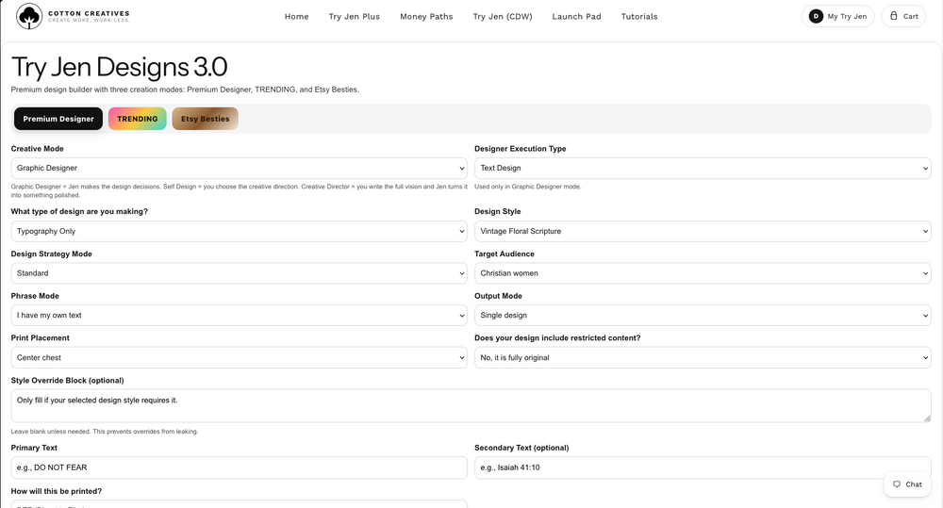Viewport: 943px width, 508px height.
Task: Click the "How will this be printed?" label
Action: point(56,491)
